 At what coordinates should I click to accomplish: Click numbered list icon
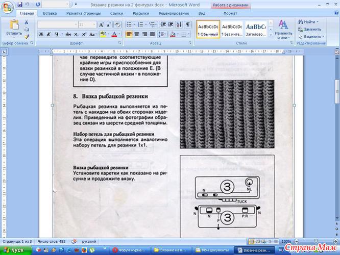click(x=140, y=24)
